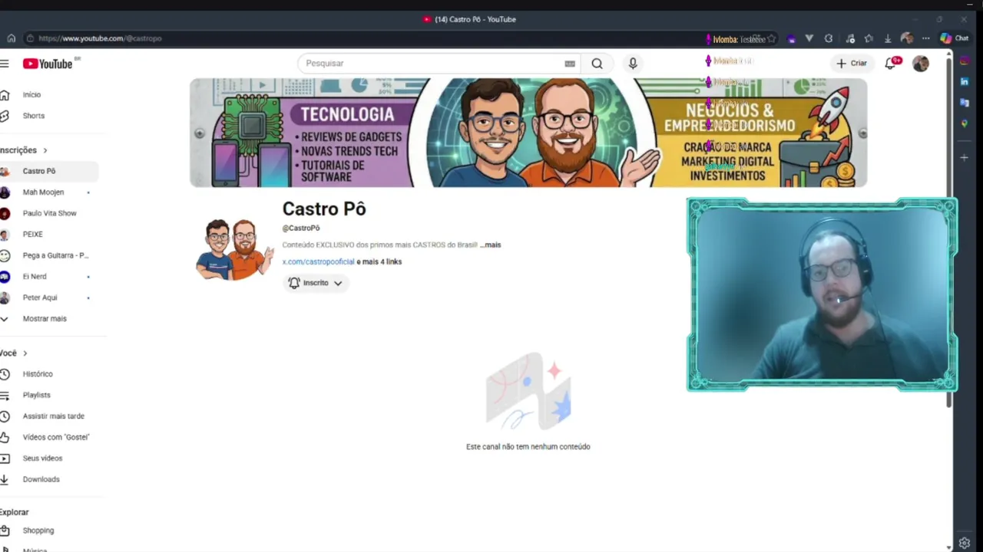Open Playlists in sidebar
This screenshot has height=552, width=983.
click(x=36, y=395)
